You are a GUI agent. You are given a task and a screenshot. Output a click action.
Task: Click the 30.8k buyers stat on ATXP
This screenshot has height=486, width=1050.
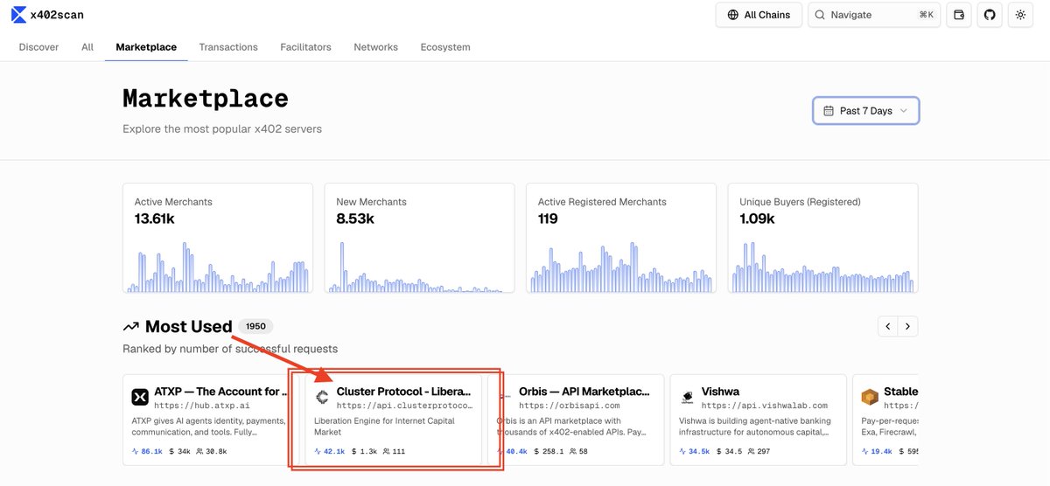[212, 452]
